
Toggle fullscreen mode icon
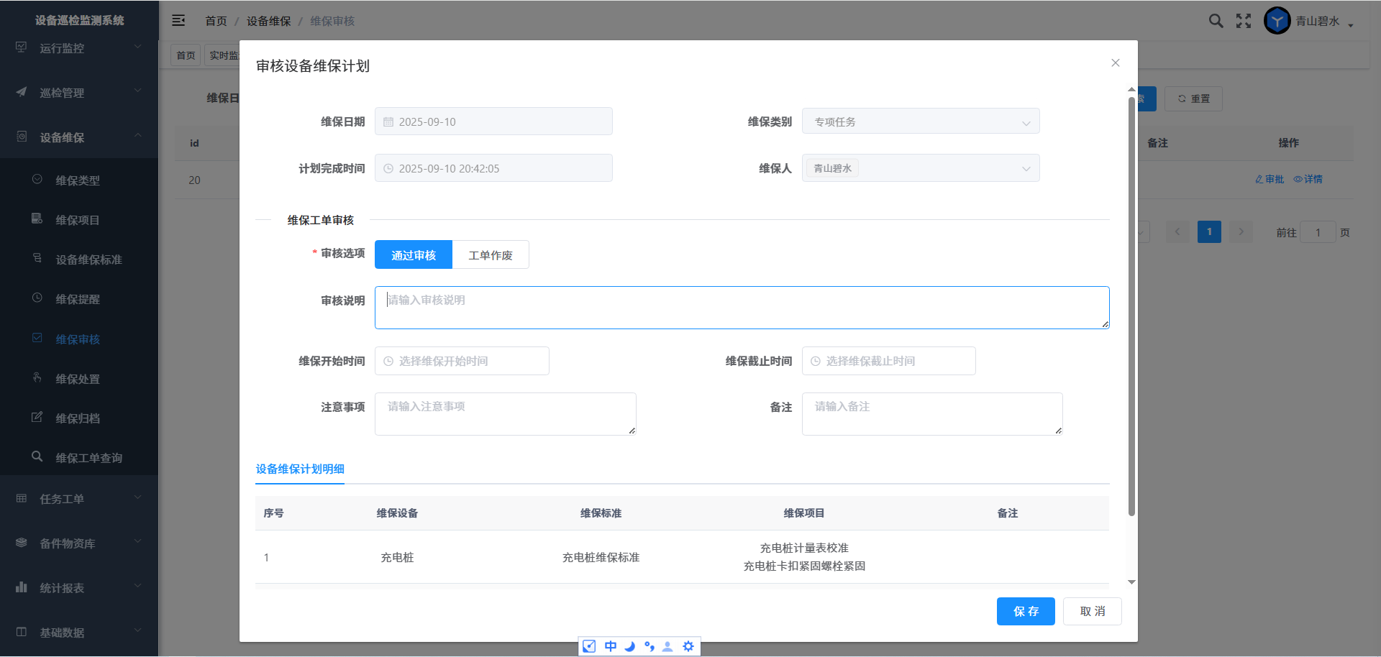(x=1244, y=21)
